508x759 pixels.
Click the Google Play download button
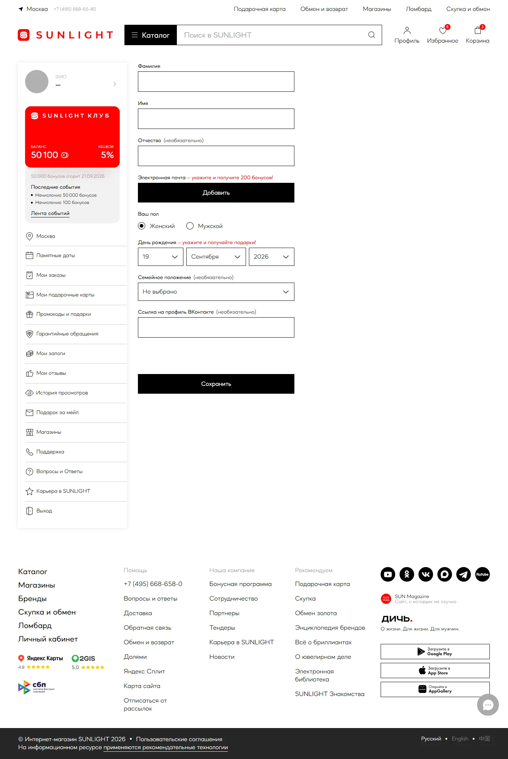tap(435, 652)
